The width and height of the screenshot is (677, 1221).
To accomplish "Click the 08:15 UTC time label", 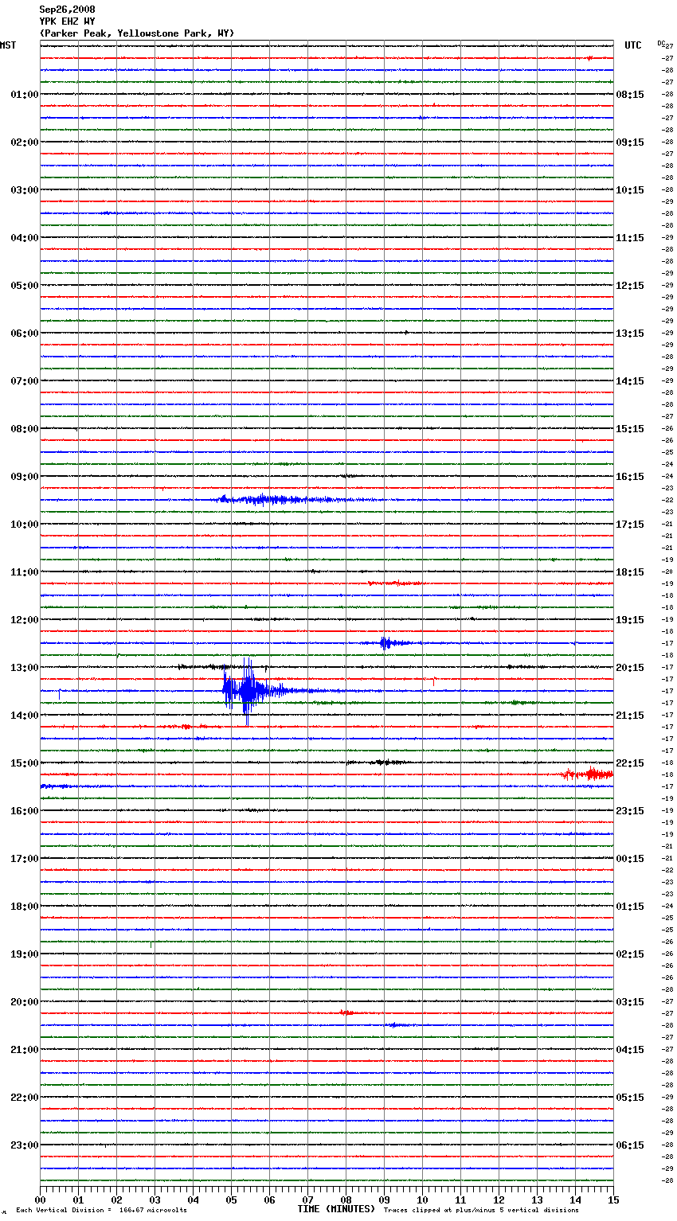I will [630, 95].
